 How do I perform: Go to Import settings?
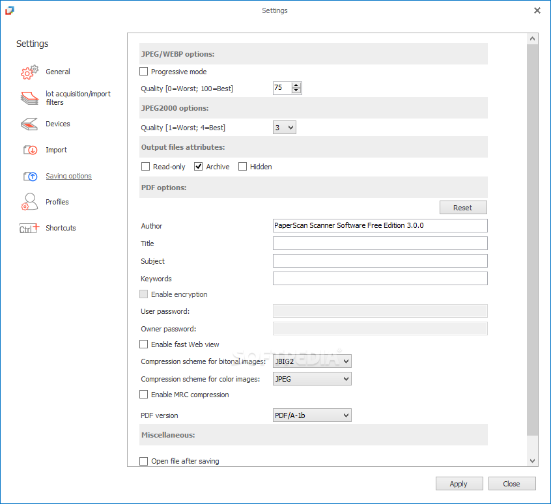[x=56, y=150]
